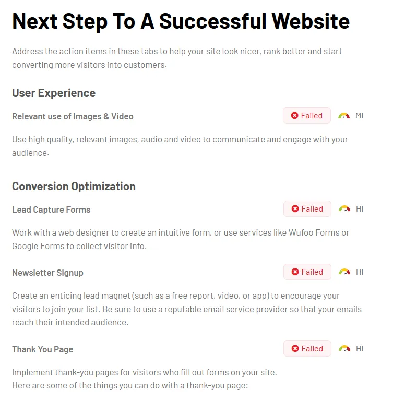Image resolution: width=393 pixels, height=393 pixels.
Task: Open the Thank You Page item title
Action: 43,349
